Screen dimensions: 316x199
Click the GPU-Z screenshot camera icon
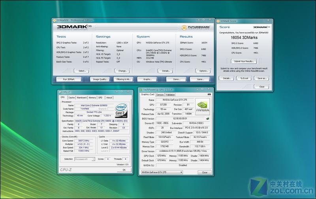[x=209, y=94]
